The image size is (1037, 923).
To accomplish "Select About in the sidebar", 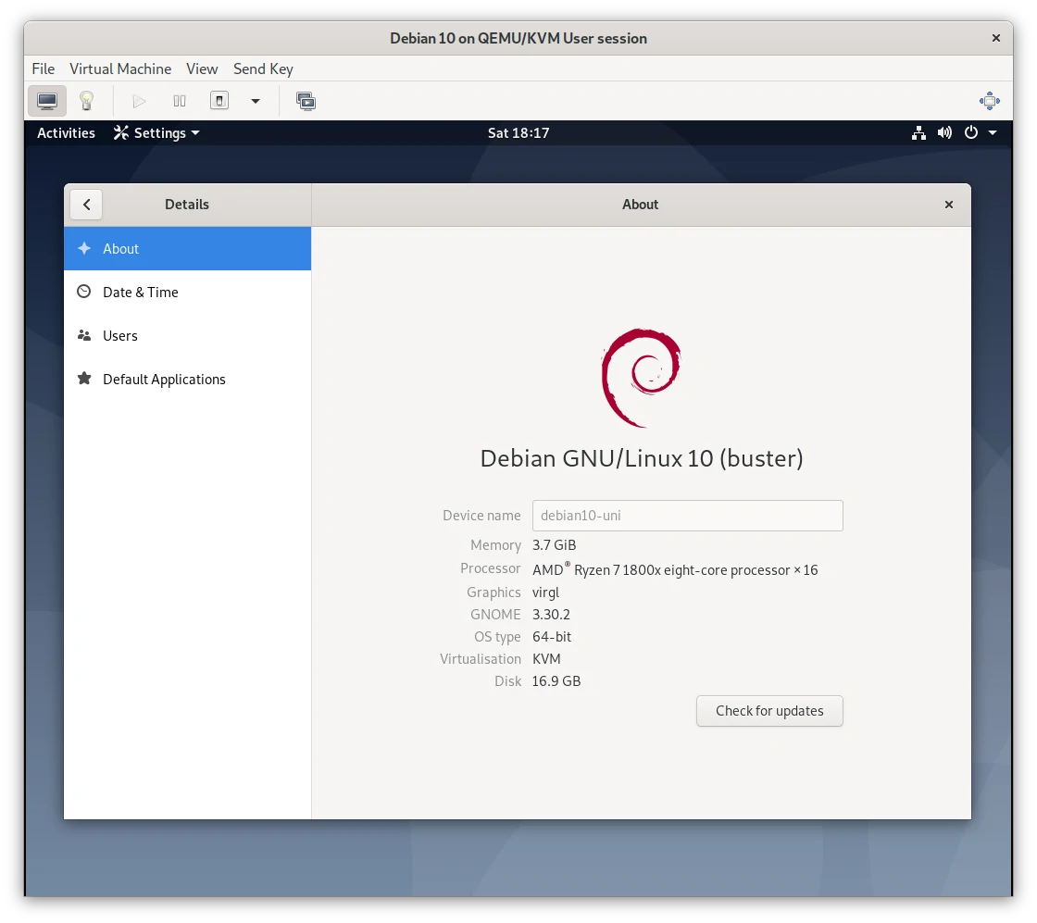I will [x=187, y=249].
